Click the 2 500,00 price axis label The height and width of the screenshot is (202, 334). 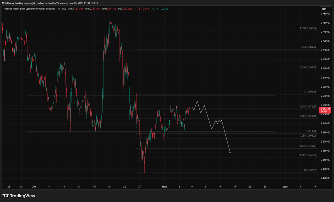coord(325,142)
